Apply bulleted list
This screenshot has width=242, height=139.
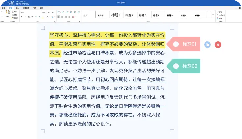coord(59,12)
